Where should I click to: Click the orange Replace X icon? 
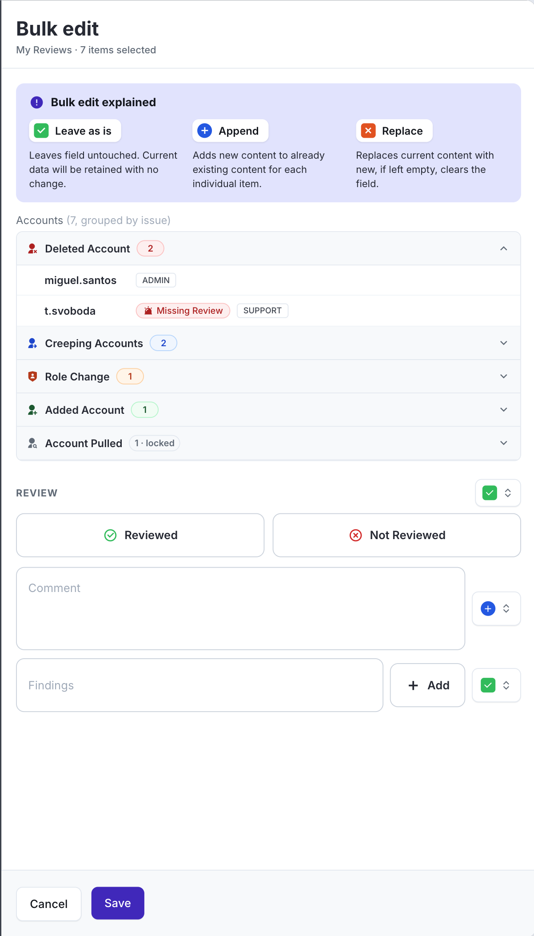tap(368, 131)
